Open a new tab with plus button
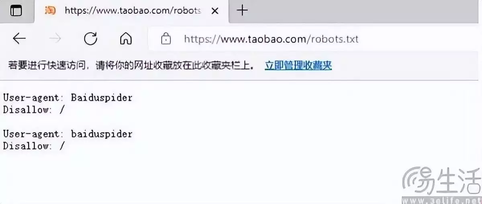 point(242,10)
